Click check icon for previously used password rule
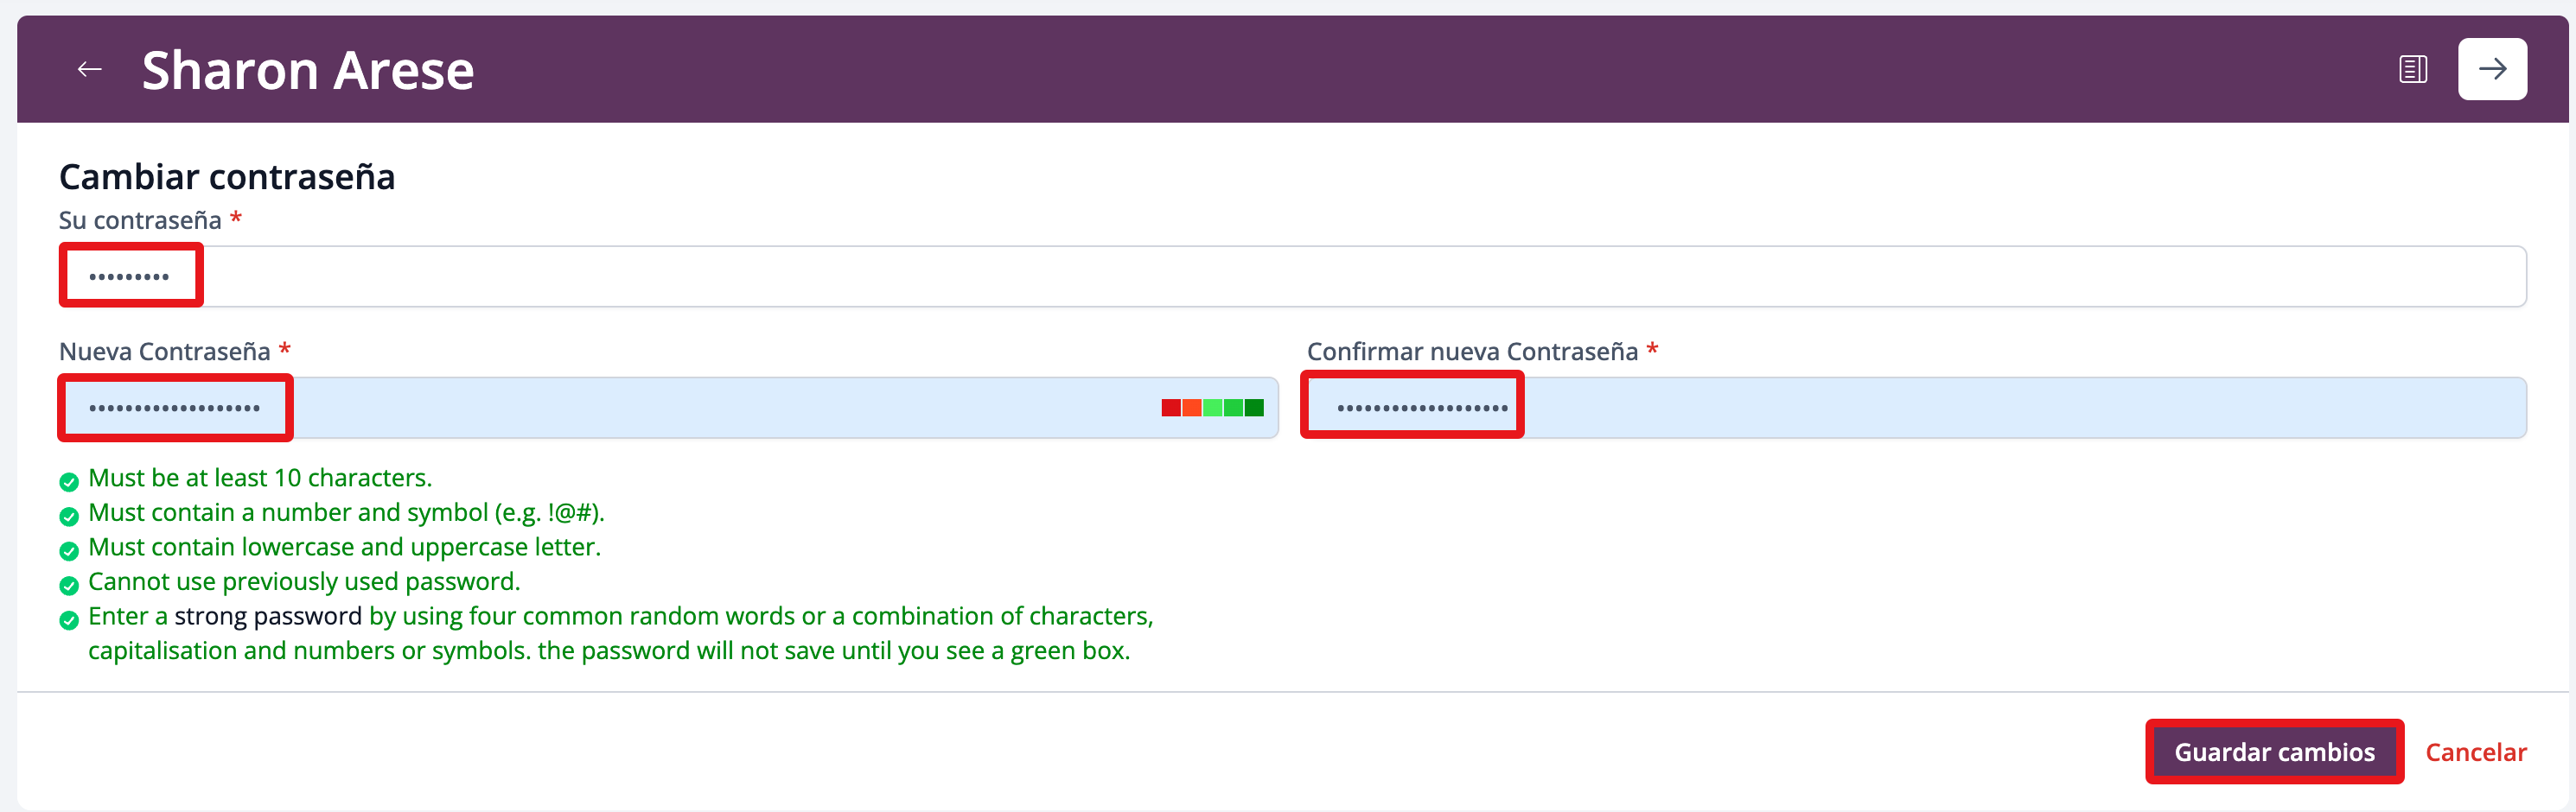Image resolution: width=2576 pixels, height=812 pixels. 69,586
